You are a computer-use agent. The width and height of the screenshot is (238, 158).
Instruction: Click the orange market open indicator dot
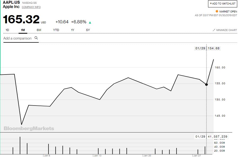coord(217,11)
